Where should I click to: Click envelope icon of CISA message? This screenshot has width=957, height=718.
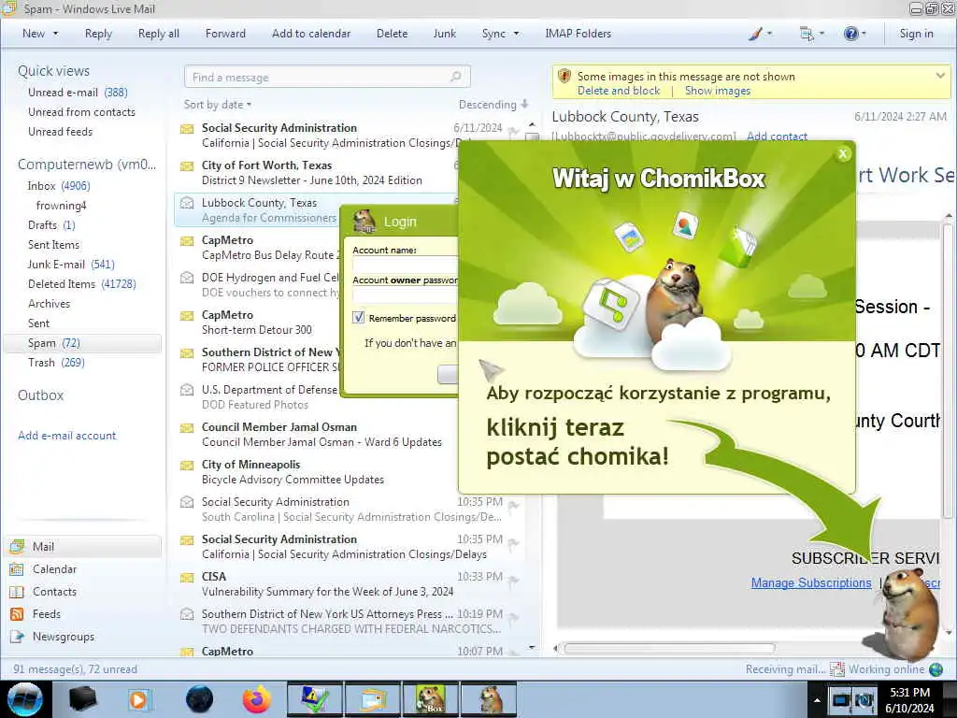click(187, 578)
